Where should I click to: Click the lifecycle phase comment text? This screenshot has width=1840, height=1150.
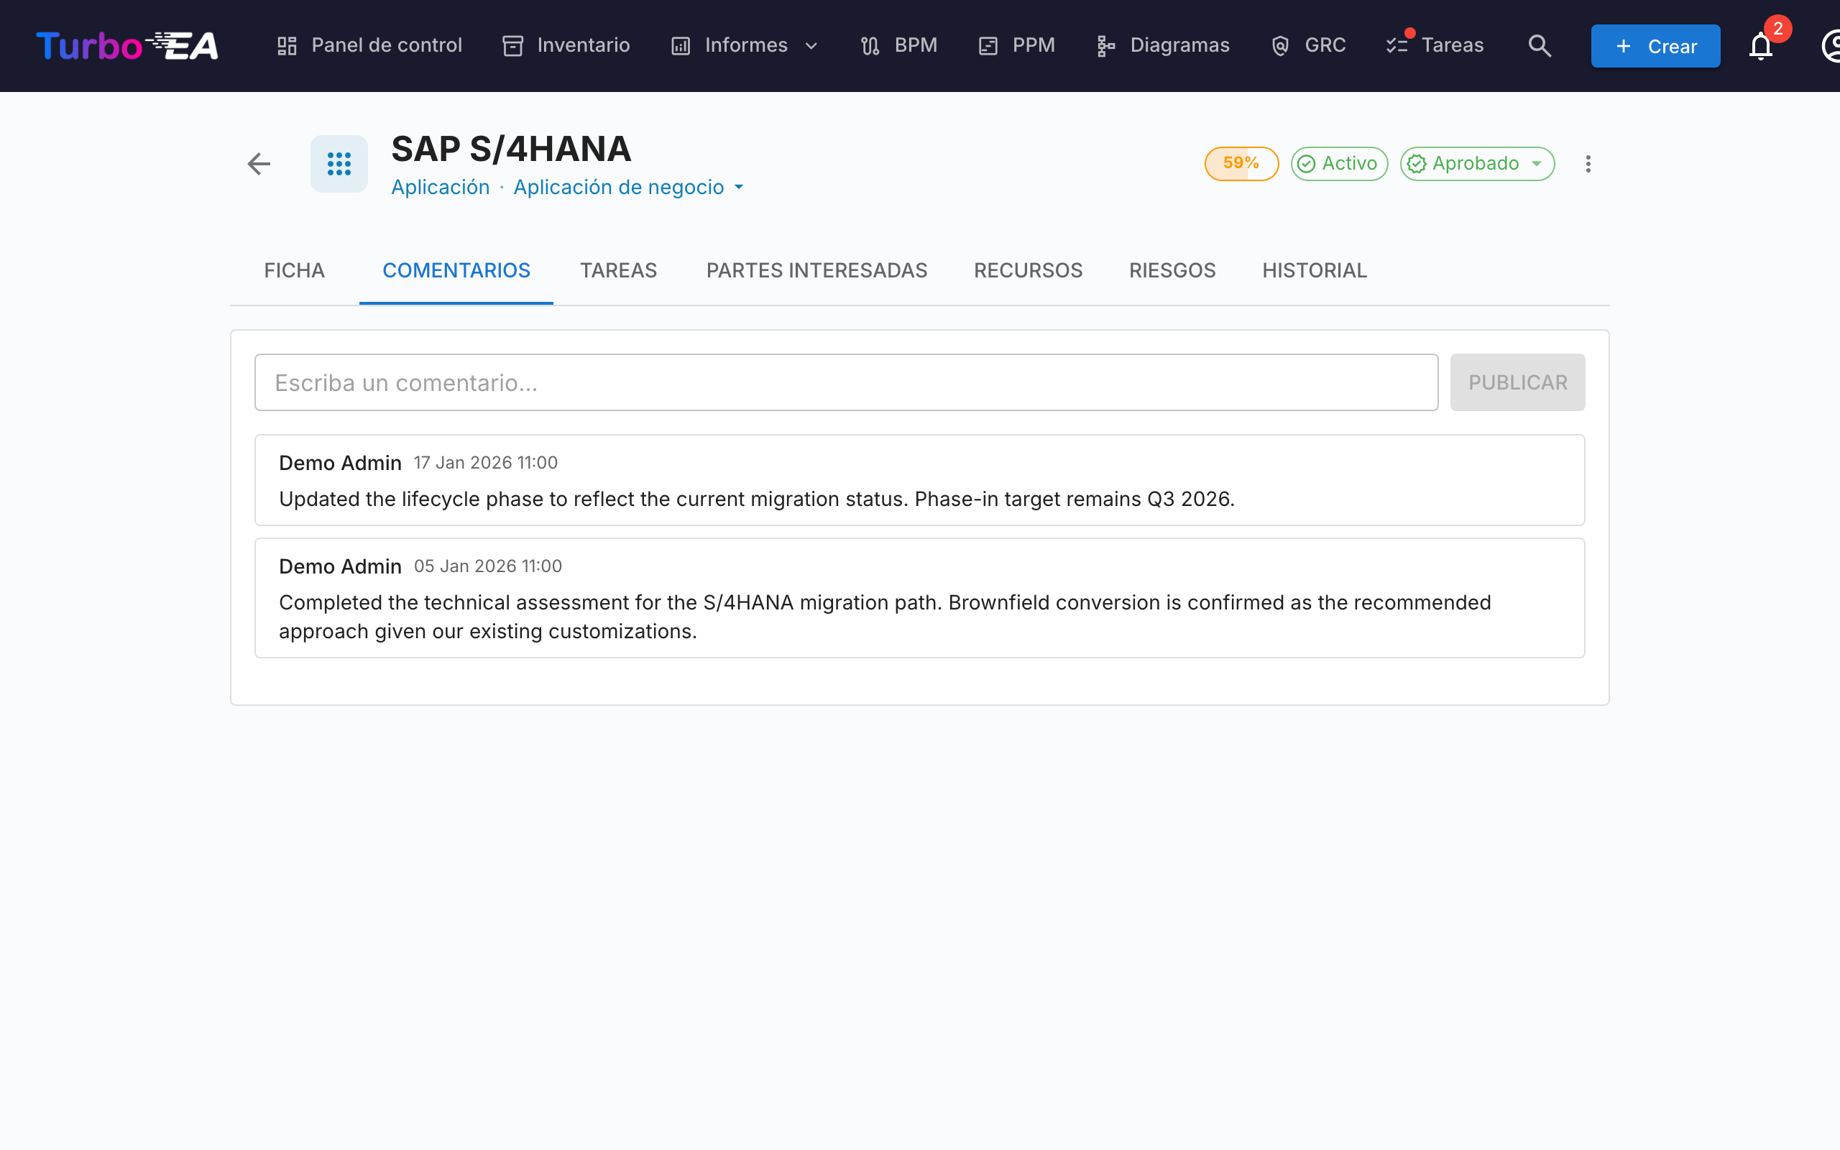(x=757, y=499)
